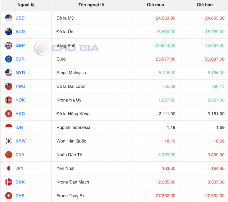This screenshot has height=202, width=228.
Task: Click the USD American flag icon
Action: 8,18
